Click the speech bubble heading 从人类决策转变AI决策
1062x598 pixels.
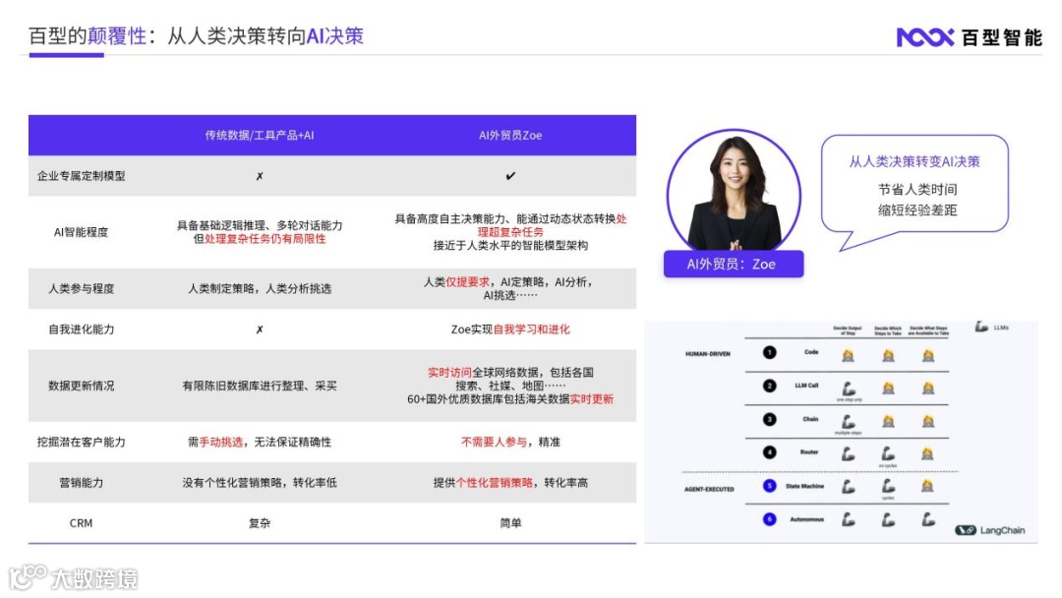915,162
